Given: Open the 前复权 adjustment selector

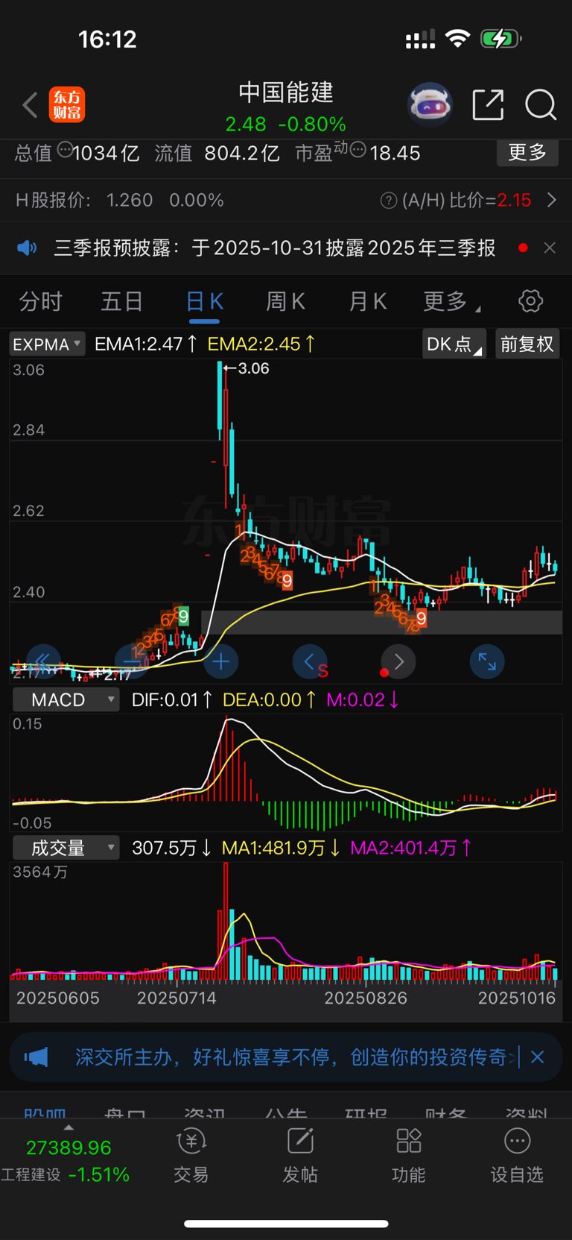Looking at the screenshot, I should tap(527, 344).
